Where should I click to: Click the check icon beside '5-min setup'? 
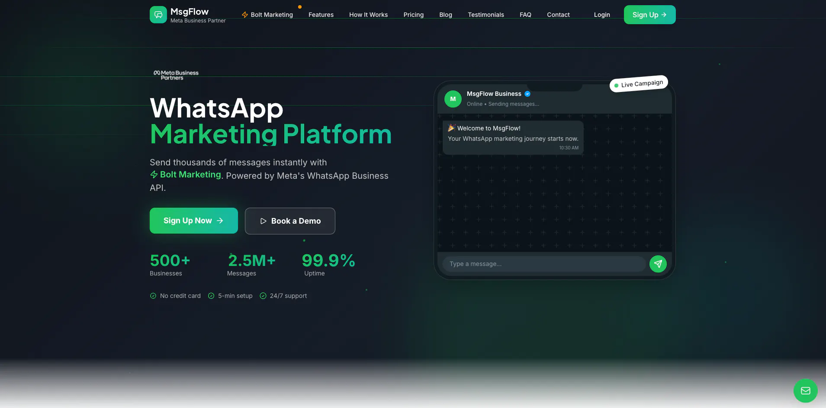pos(211,296)
